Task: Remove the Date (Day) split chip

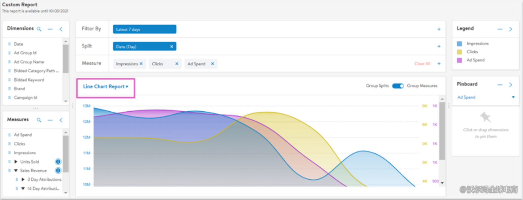Action: pyautogui.click(x=172, y=46)
